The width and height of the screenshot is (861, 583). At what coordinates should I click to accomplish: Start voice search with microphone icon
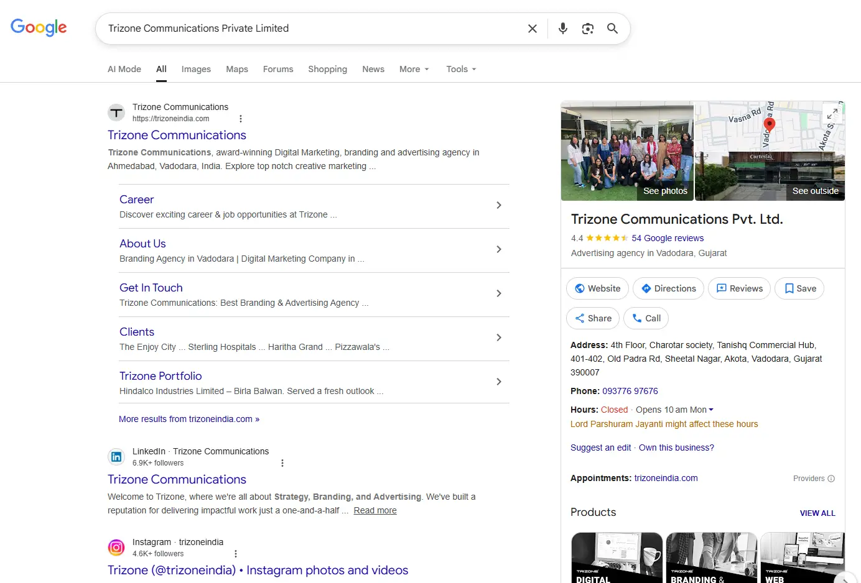click(562, 29)
